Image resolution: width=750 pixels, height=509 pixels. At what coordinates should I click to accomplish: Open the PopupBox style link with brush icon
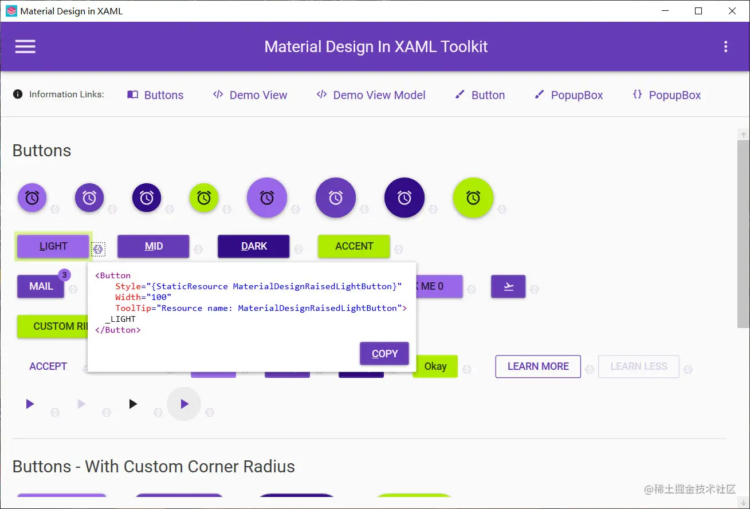(x=568, y=95)
